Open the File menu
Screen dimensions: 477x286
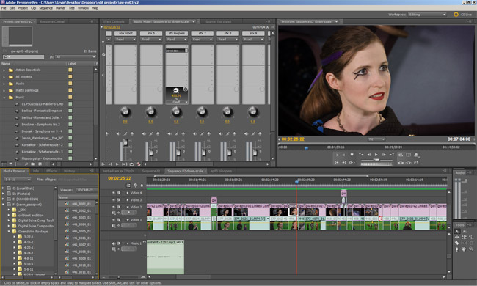pyautogui.click(x=4, y=8)
